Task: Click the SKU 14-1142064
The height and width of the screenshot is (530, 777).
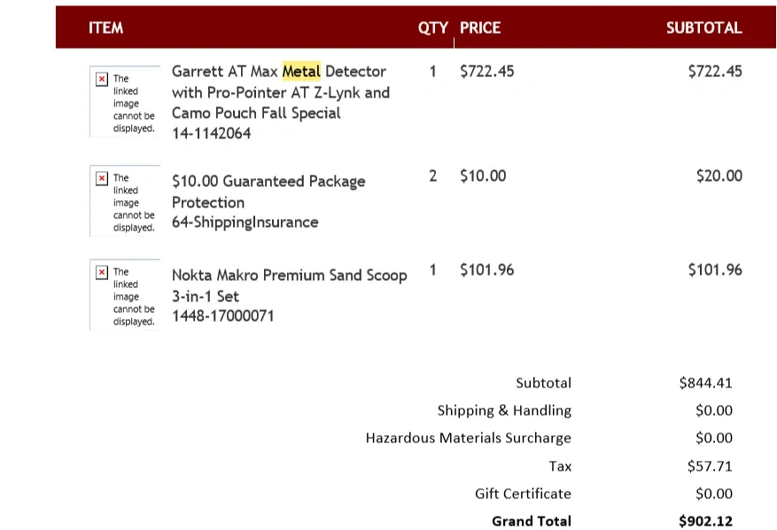Action: (x=211, y=134)
